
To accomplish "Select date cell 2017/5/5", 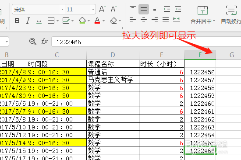I will click(14, 103).
